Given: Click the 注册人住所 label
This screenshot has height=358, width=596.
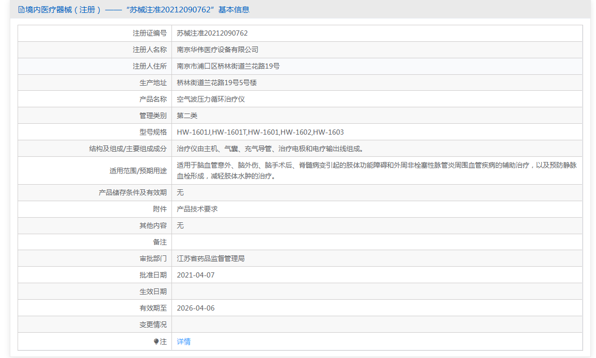Looking at the screenshot, I should tap(149, 67).
